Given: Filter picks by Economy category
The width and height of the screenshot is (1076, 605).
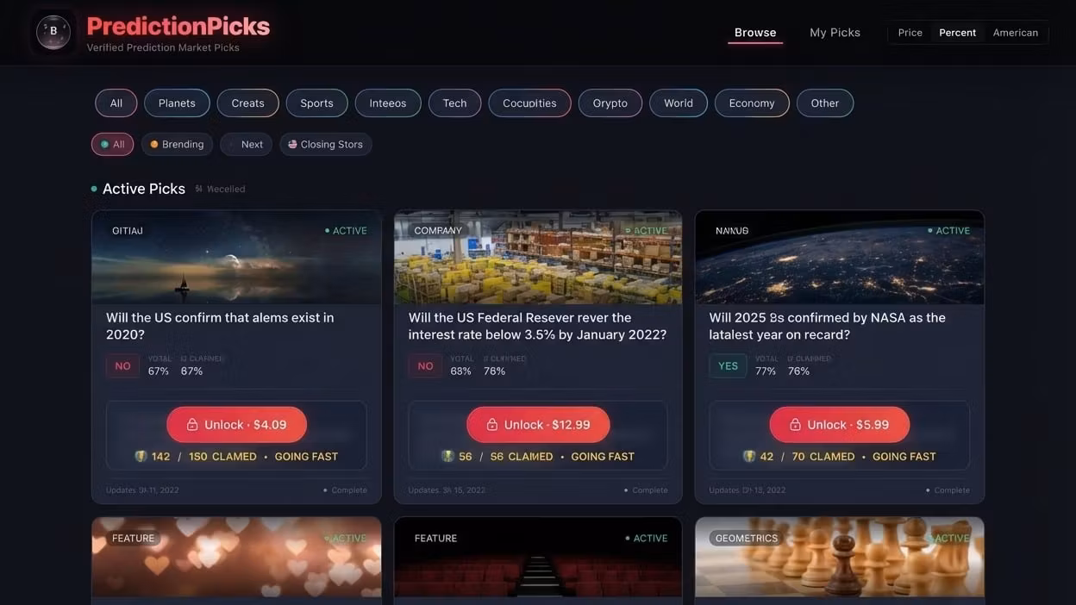Looking at the screenshot, I should (752, 103).
